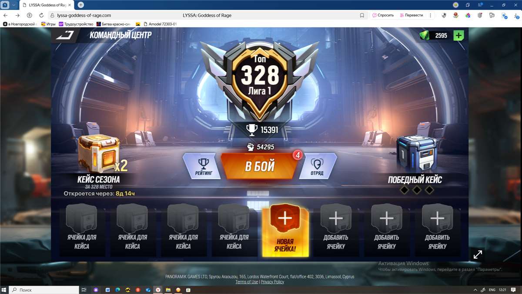The height and width of the screenshot is (294, 522).
Task: Open the Игры bookmark
Action: click(x=48, y=24)
